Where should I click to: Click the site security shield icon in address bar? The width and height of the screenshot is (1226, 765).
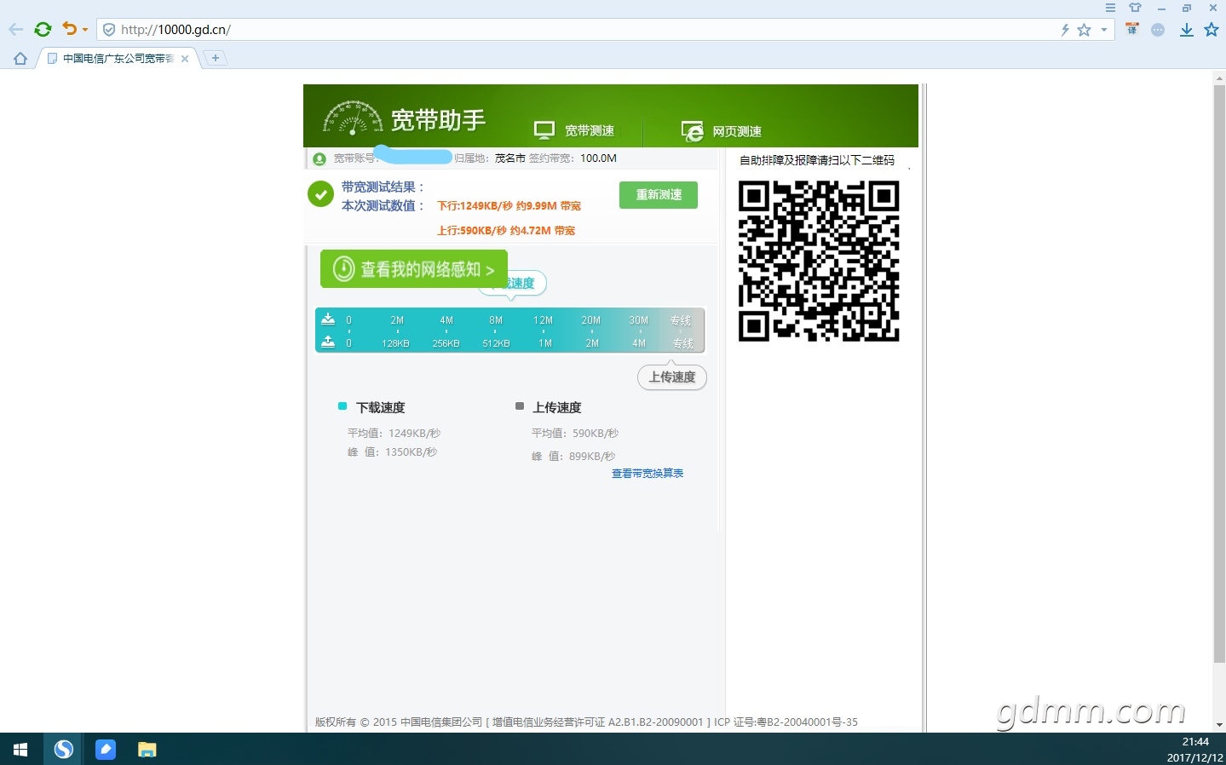tap(109, 30)
